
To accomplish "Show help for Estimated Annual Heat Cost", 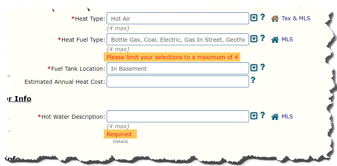I will [x=253, y=80].
